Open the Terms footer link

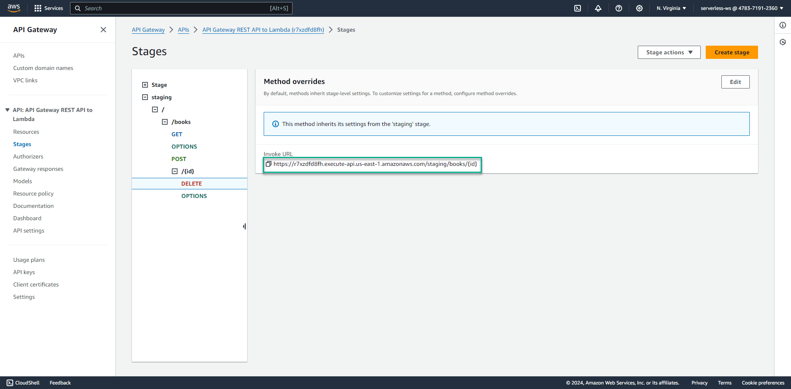click(725, 383)
